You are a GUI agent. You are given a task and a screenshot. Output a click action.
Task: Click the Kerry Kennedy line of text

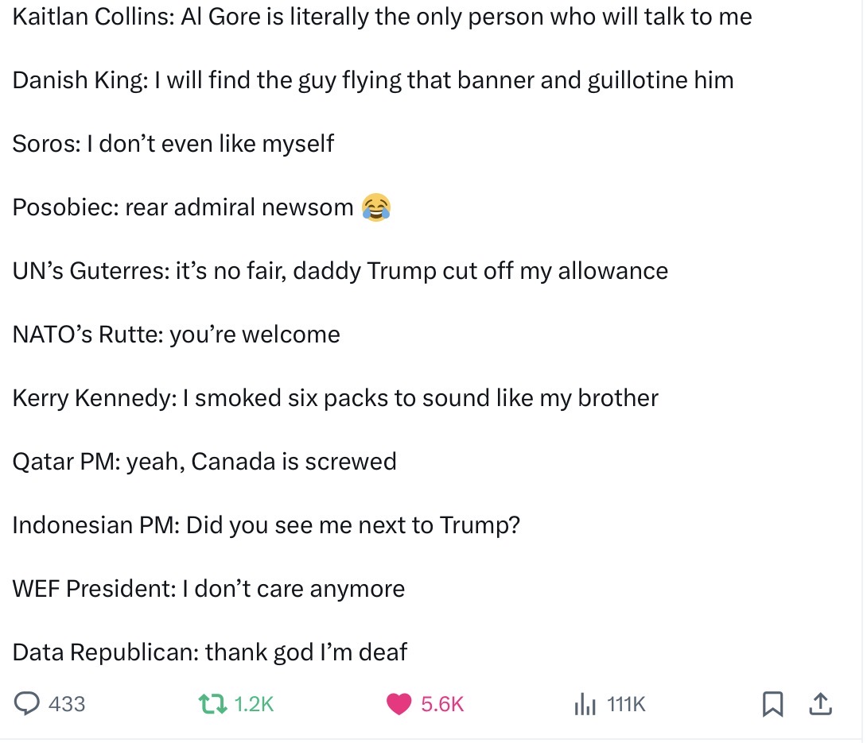tap(335, 398)
